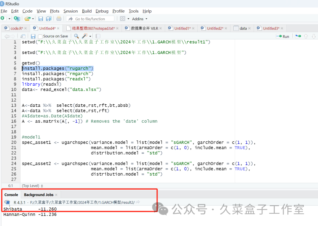Click the Print icon on the main toolbar
The height and width of the screenshot is (226, 318).
point(59,18)
